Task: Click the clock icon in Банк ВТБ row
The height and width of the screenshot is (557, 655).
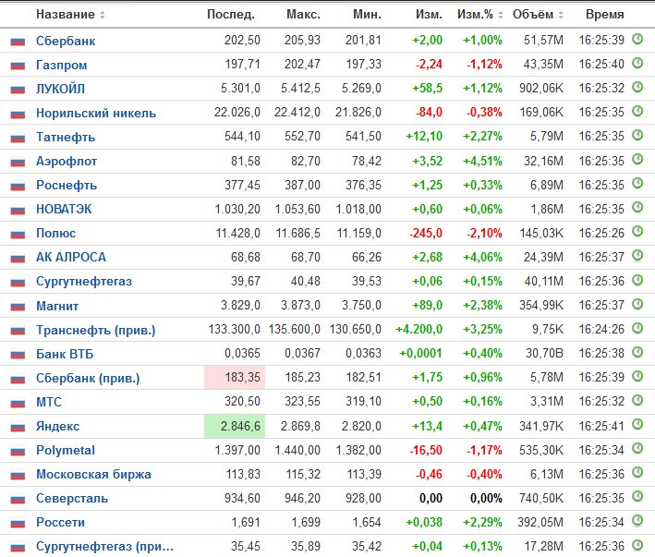Action: (x=637, y=352)
